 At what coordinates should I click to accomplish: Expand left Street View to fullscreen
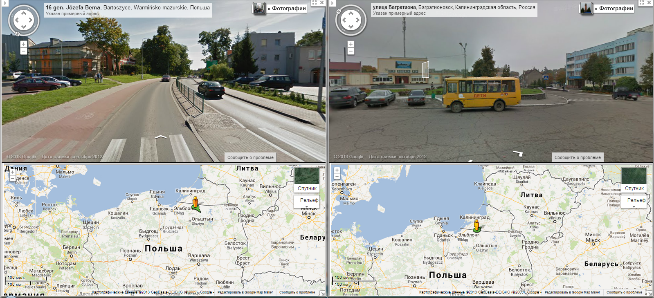pyautogui.click(x=314, y=2)
